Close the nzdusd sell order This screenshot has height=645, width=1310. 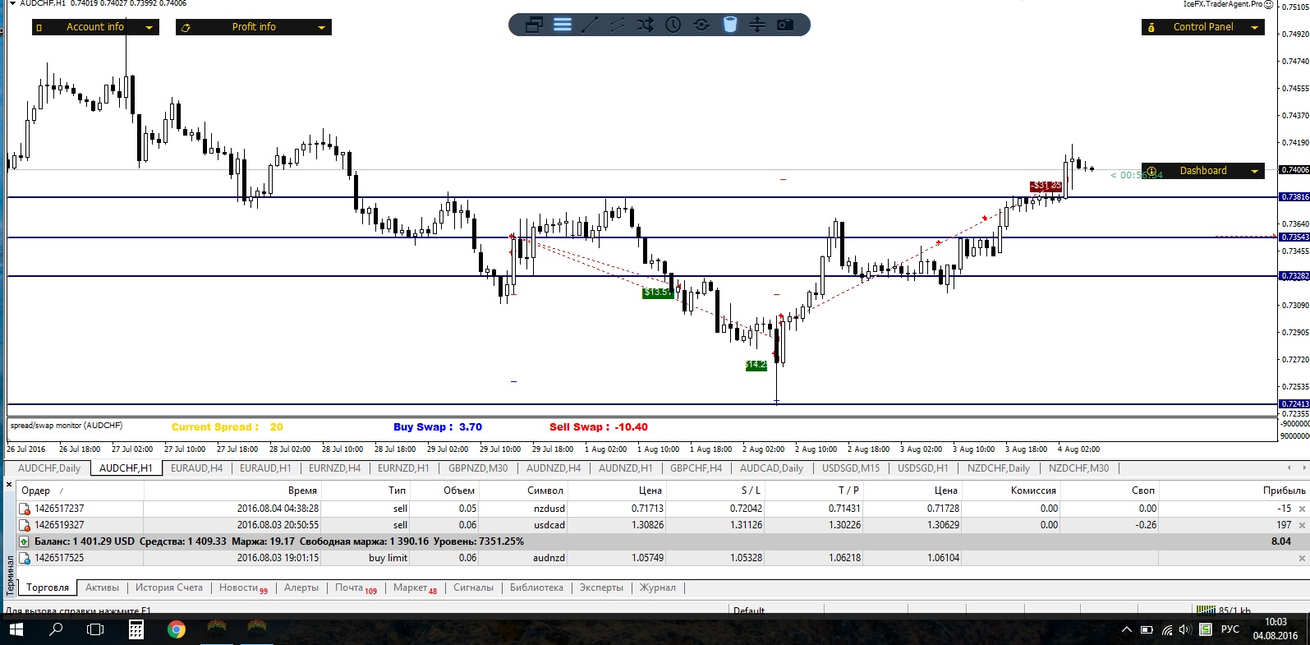(1302, 509)
